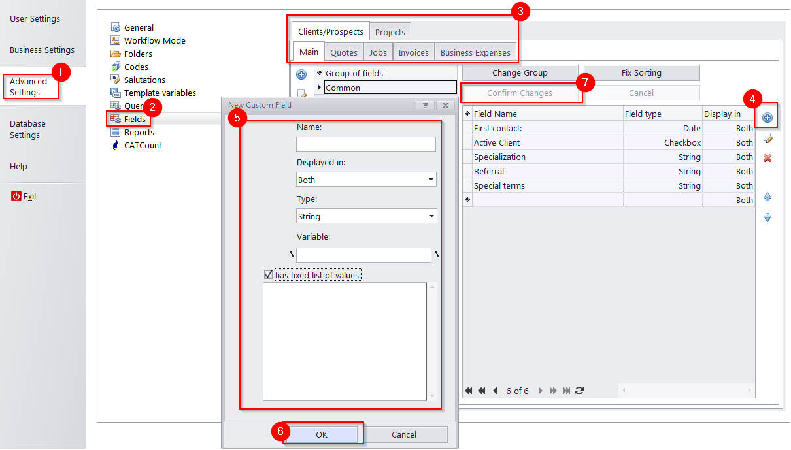Viewport: 791px width, 450px height.
Task: Move field up with blue arrow
Action: pyautogui.click(x=767, y=197)
